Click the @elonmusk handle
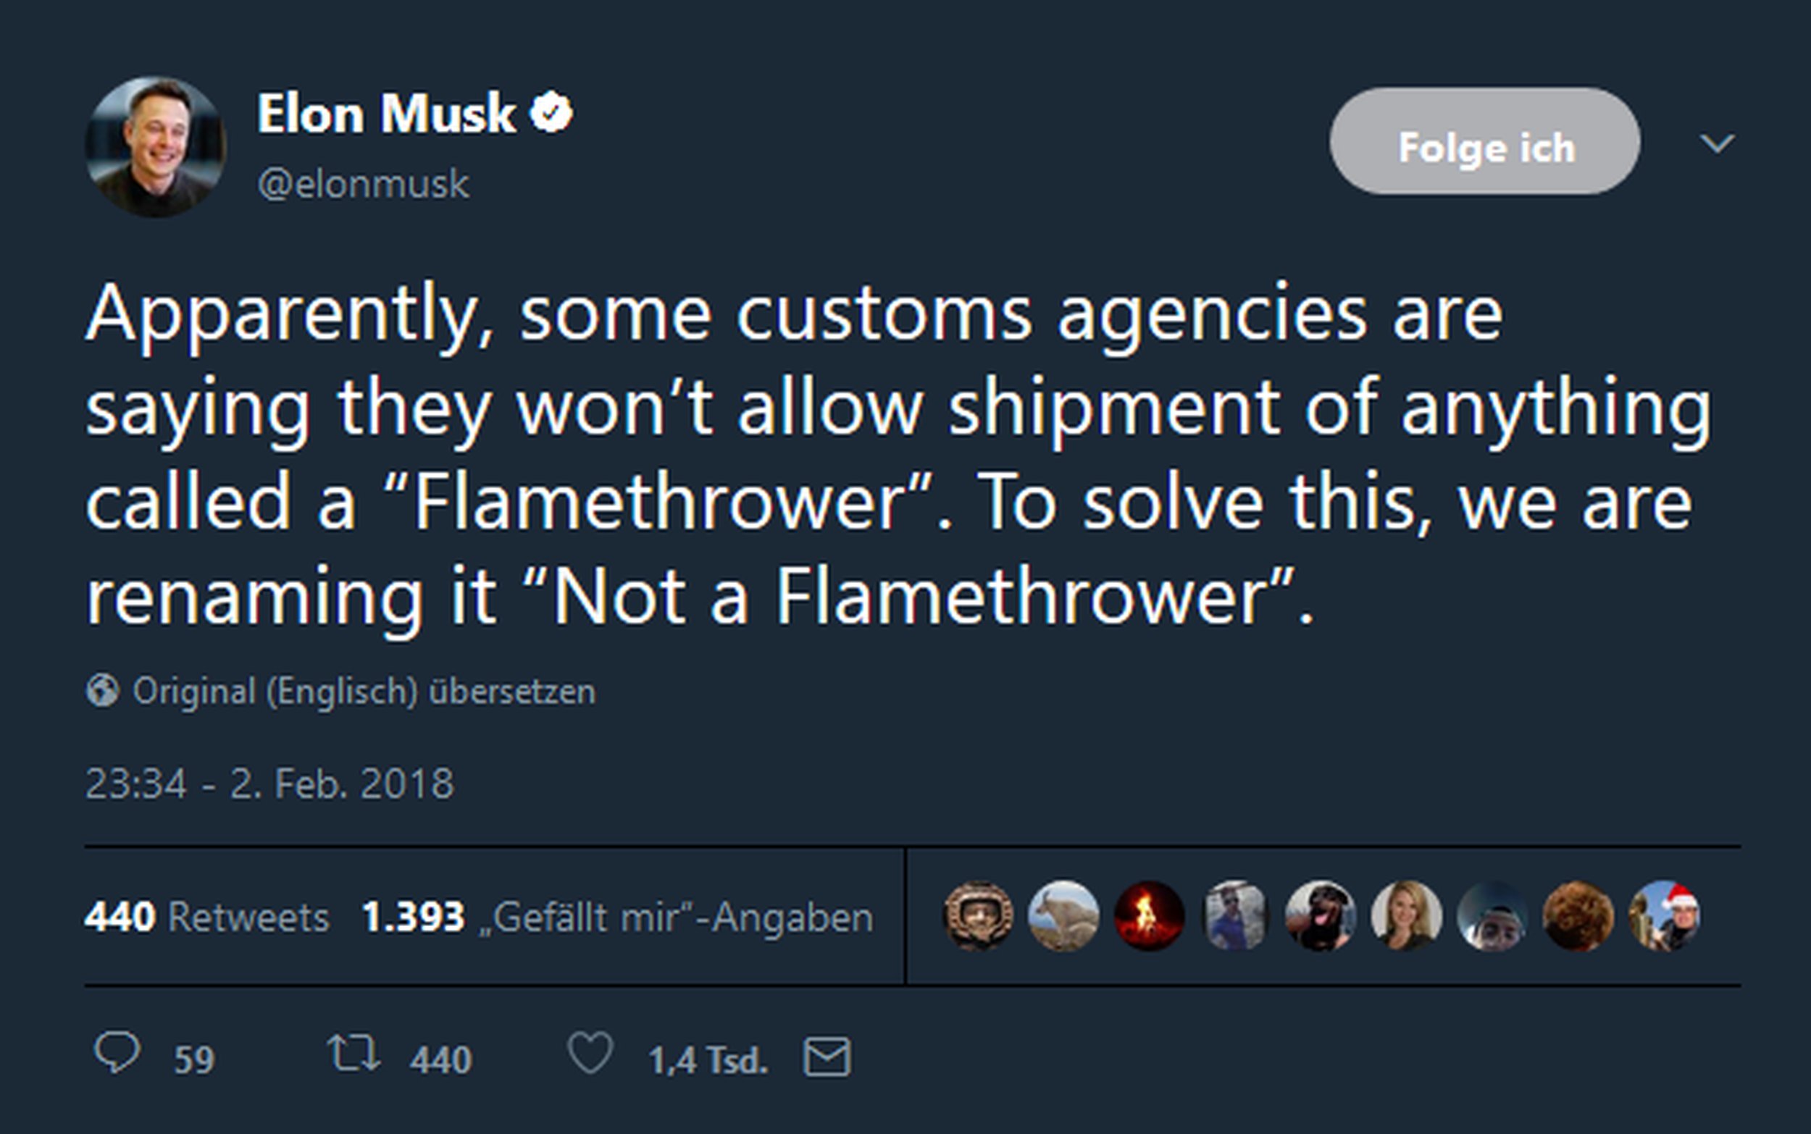The height and width of the screenshot is (1134, 1811). (363, 185)
